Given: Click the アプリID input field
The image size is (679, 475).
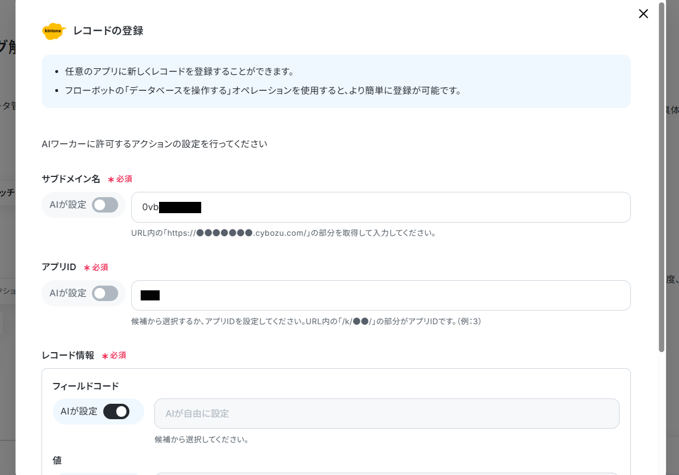Looking at the screenshot, I should coord(380,295).
